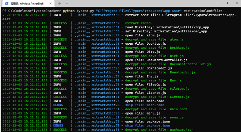
Task: Click the line open file: atom.js
Action: tap(143, 35)
